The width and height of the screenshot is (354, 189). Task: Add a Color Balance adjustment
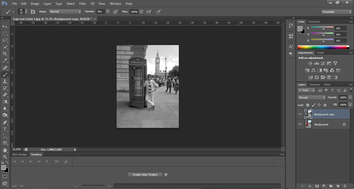coord(314,70)
